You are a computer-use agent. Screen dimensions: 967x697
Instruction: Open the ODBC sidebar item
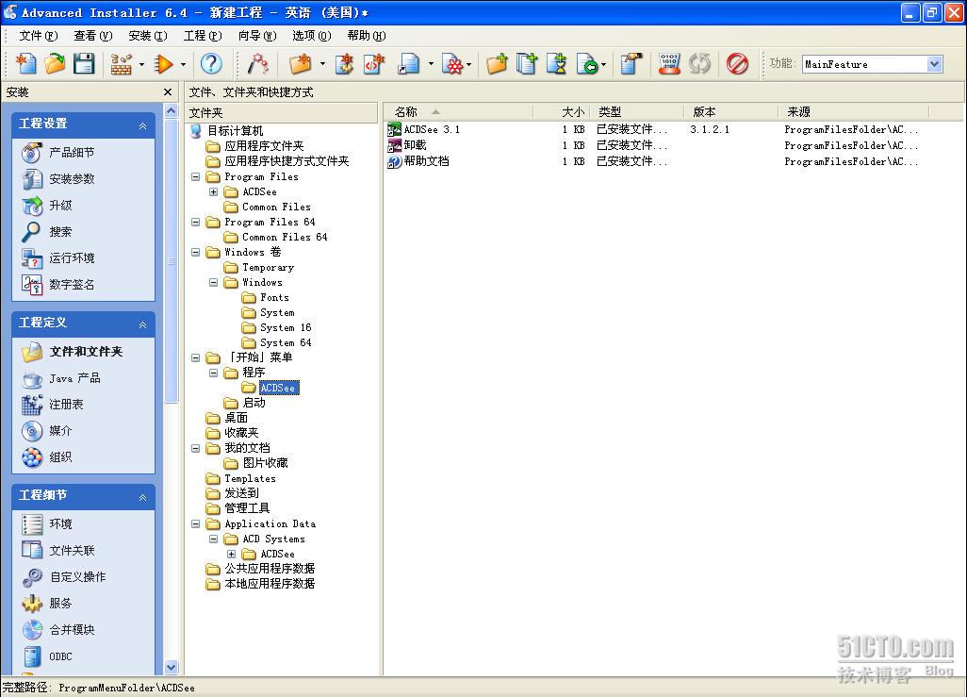point(47,656)
